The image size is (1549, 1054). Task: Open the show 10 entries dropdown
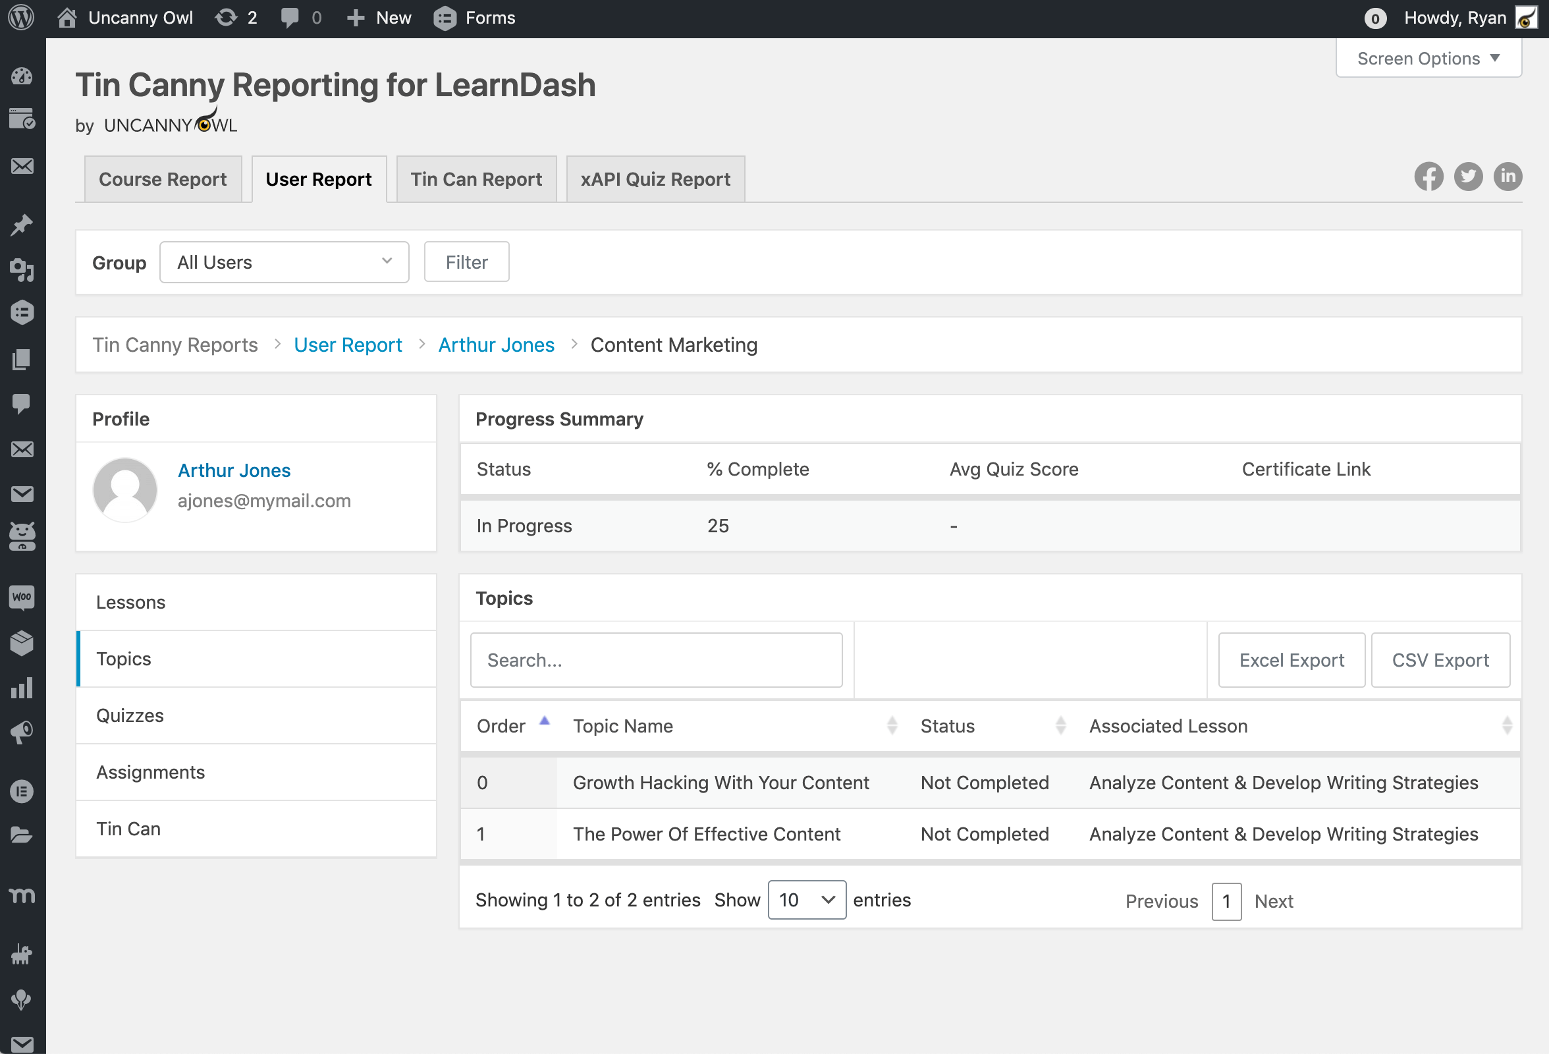807,900
